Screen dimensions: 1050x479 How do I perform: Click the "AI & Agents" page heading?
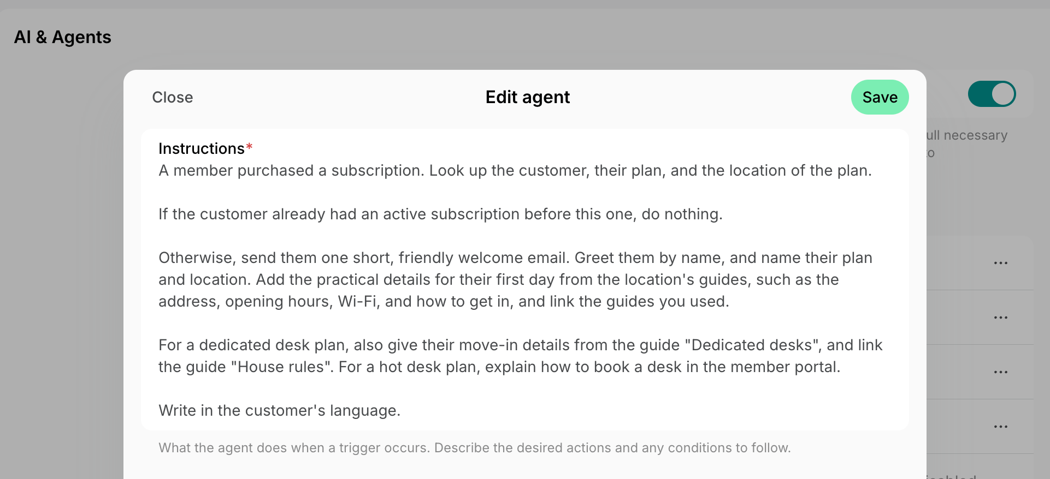[x=63, y=37]
